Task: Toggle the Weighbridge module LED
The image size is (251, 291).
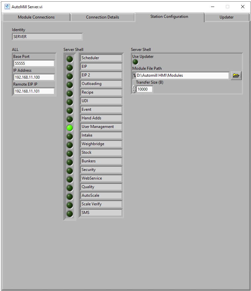Action: [70, 145]
